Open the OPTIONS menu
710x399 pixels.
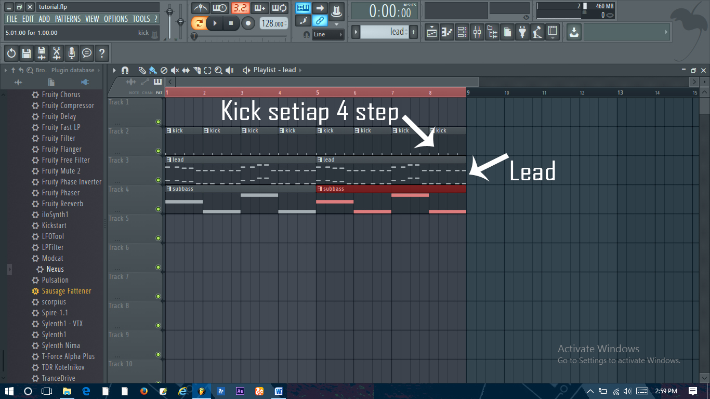tap(116, 19)
